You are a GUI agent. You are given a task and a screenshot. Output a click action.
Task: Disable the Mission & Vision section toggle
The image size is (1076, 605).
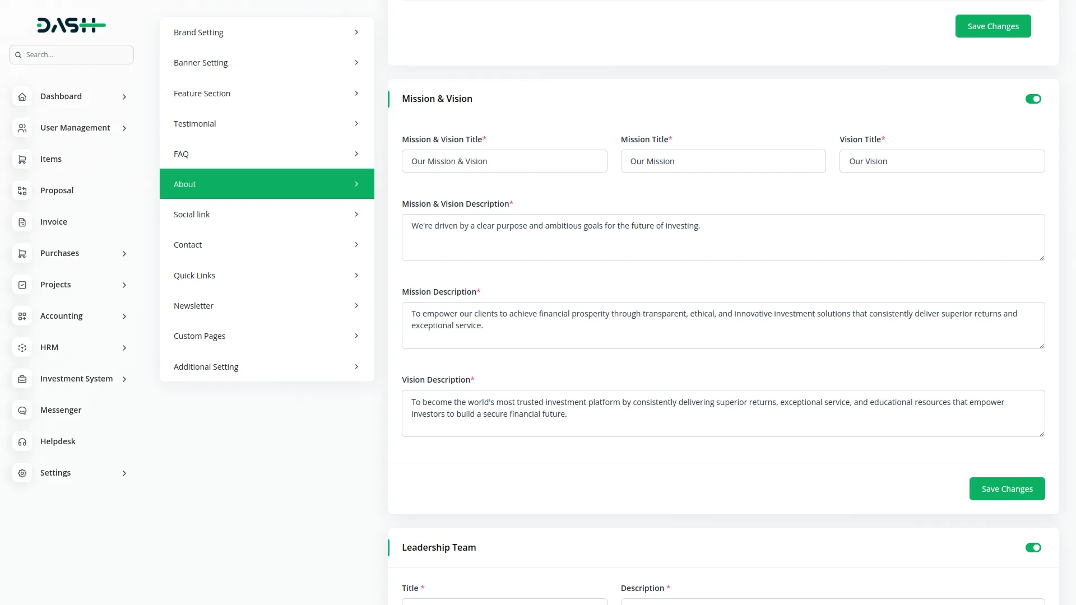click(x=1033, y=99)
